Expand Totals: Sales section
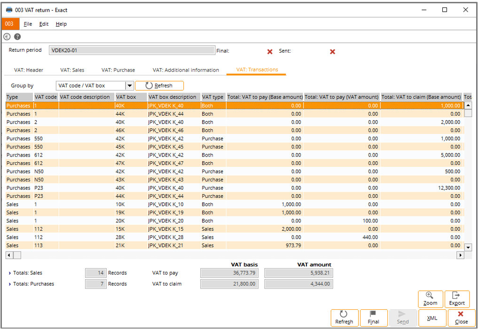The height and width of the screenshot is (329, 479). click(10, 273)
